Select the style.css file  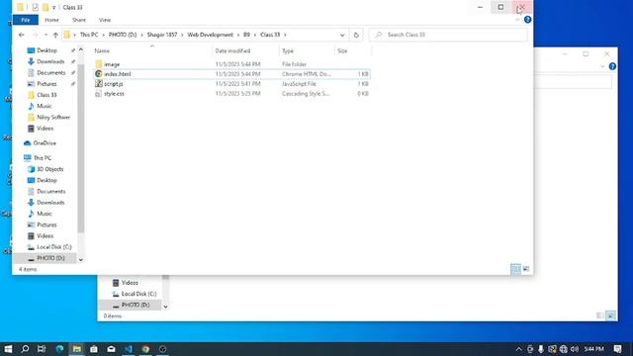115,94
